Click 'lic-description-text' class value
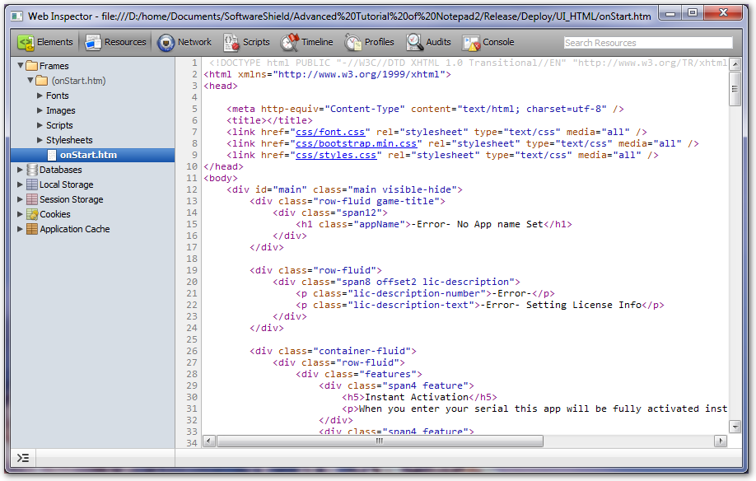This screenshot has width=756, height=481. [411, 305]
